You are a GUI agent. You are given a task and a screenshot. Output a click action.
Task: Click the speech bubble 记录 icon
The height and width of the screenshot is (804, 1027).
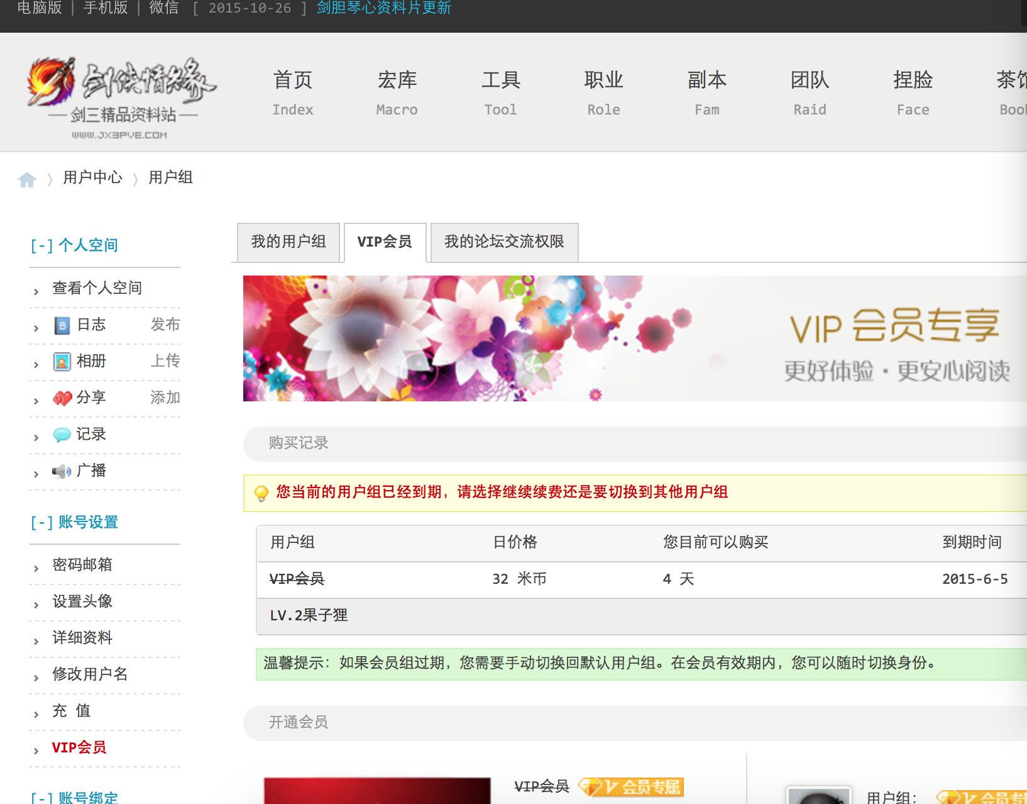tap(62, 435)
